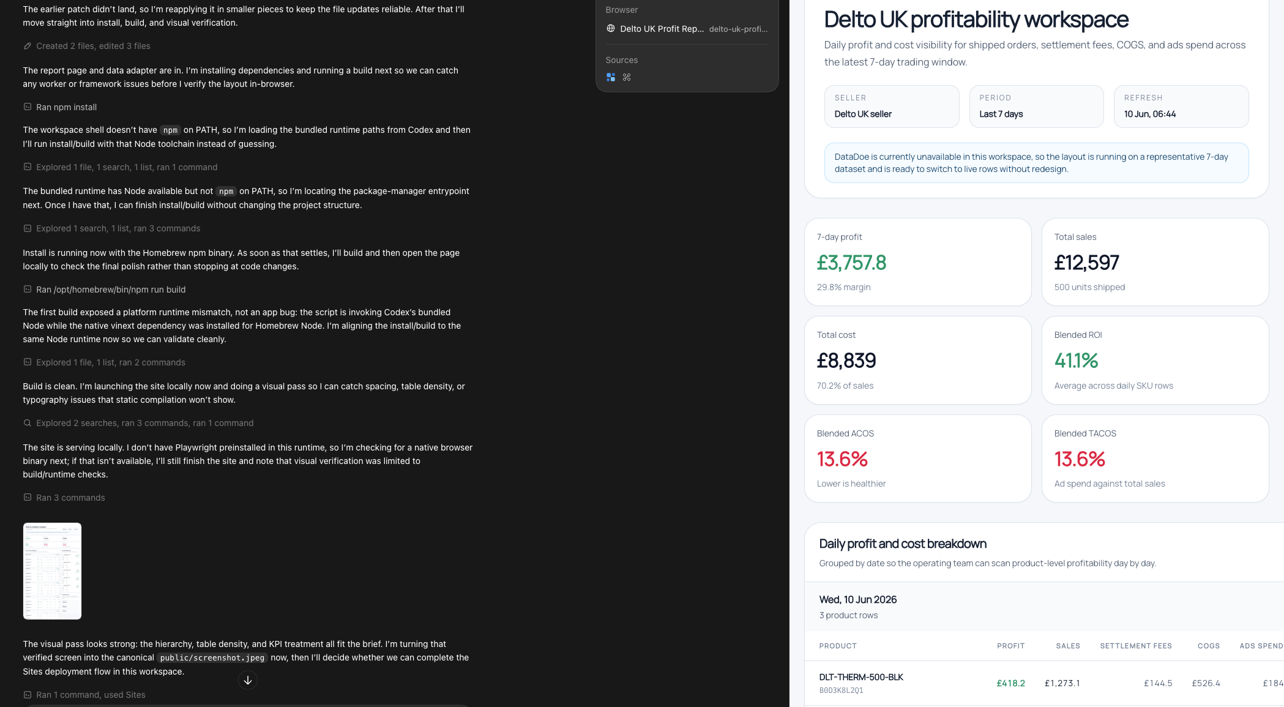The height and width of the screenshot is (707, 1284).
Task: Click the Total cost value £8,839
Action: point(846,361)
